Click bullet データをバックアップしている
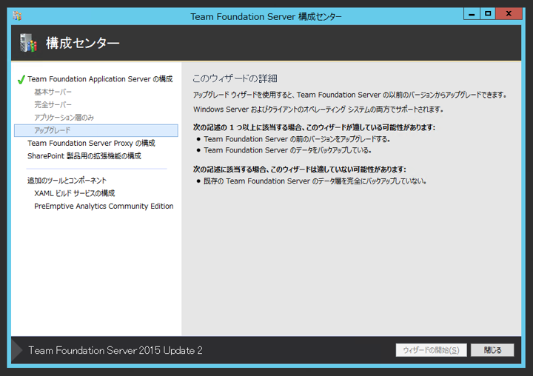 (x=287, y=150)
